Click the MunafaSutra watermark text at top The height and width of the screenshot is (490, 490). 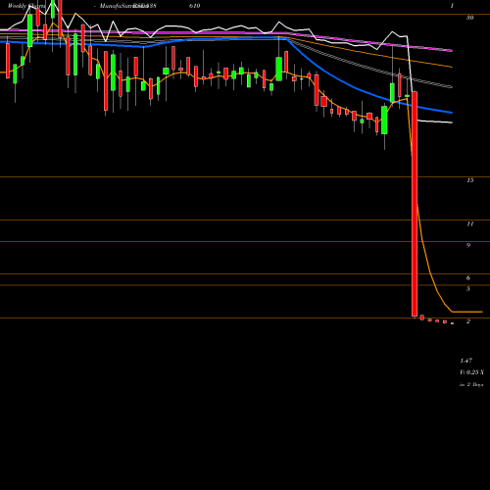tap(124, 6)
